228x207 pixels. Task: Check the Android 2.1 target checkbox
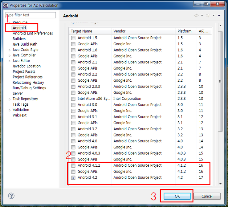pyautogui.click(x=73, y=62)
